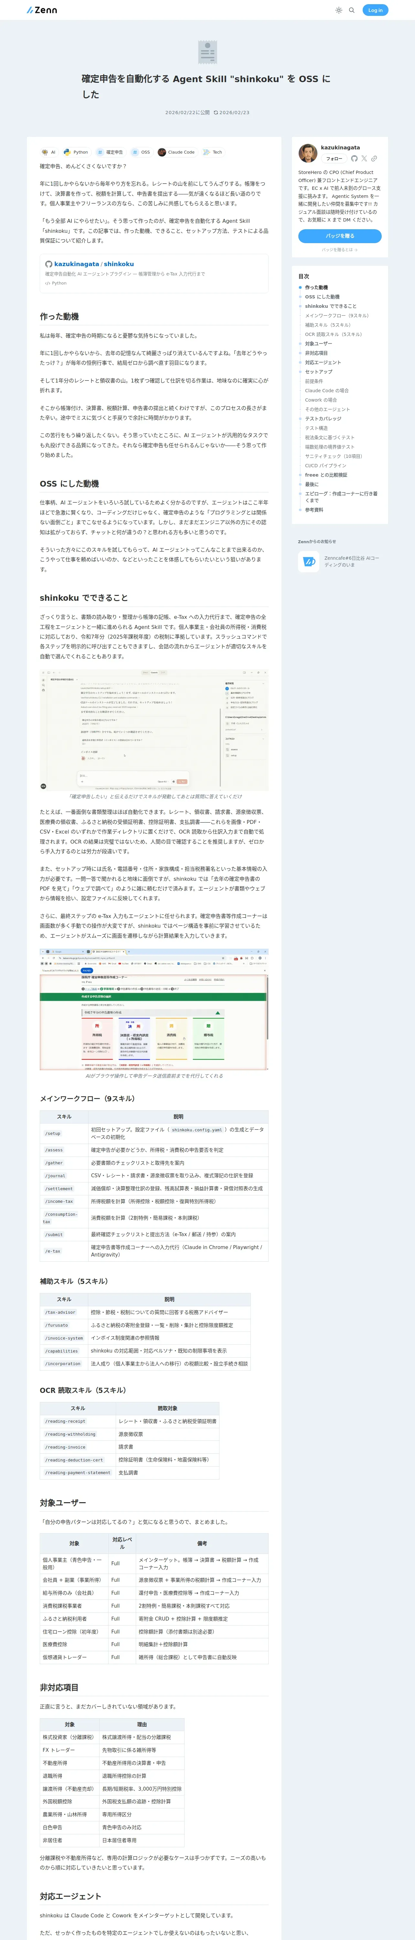The image size is (415, 1940).
Task: Go to 対応エージェント in the contents list
Action: (x=323, y=362)
